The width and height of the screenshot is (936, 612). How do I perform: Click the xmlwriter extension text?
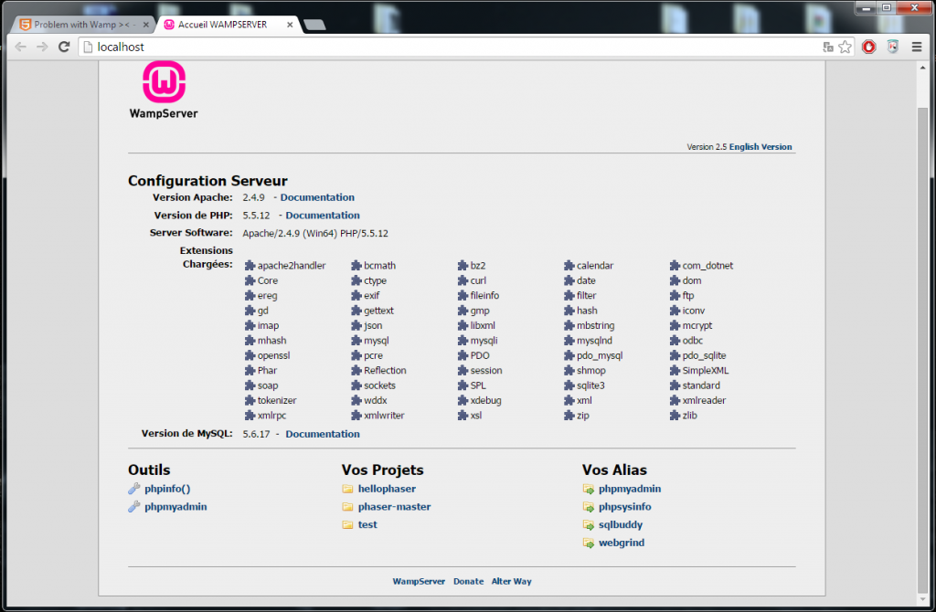[384, 416]
